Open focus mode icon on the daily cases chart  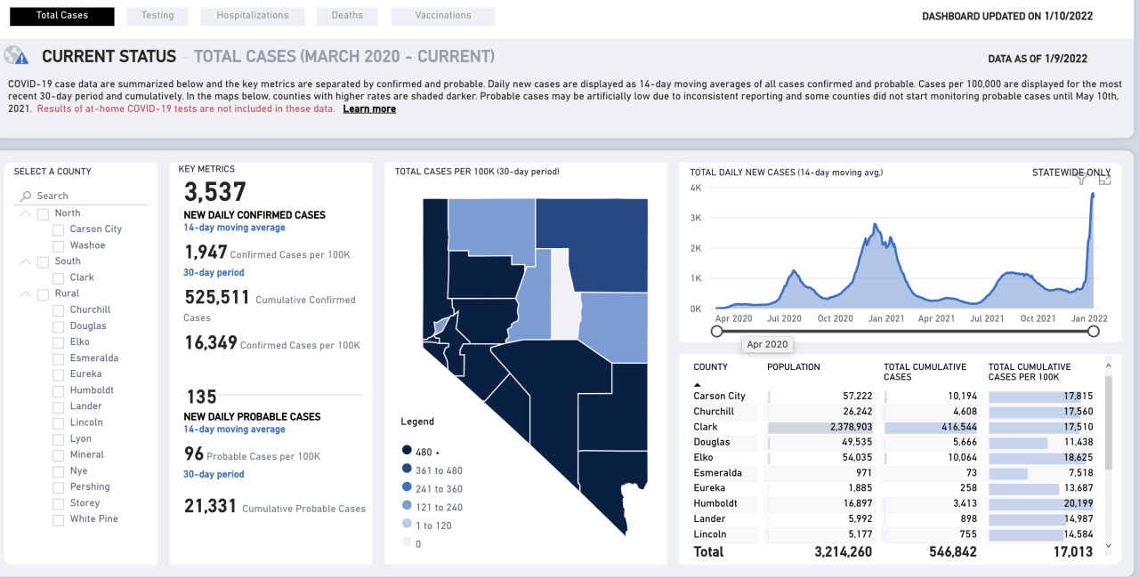coord(1104,179)
